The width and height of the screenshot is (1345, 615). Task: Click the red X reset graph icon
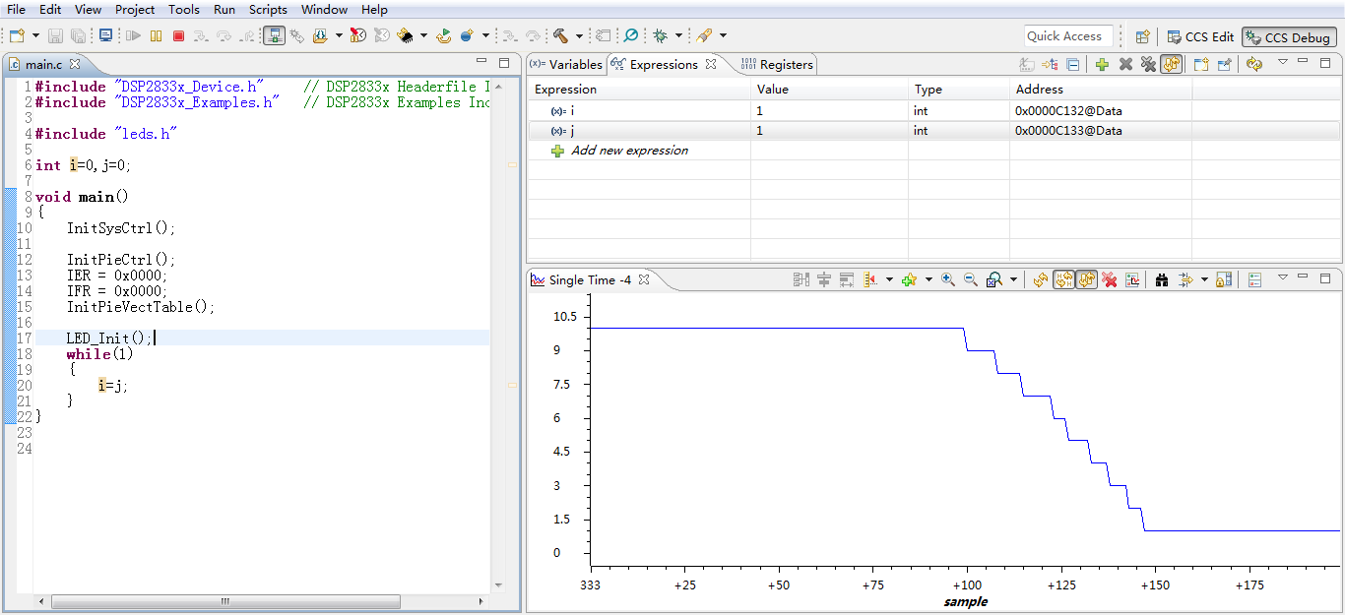[1110, 279]
